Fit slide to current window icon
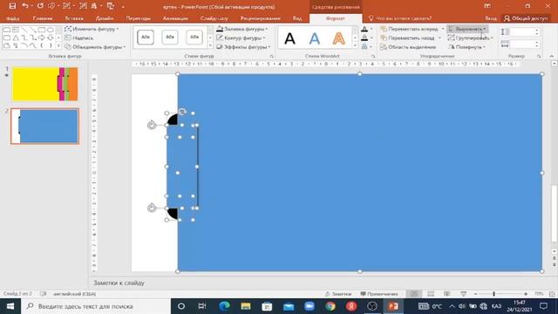The image size is (558, 314). click(552, 294)
